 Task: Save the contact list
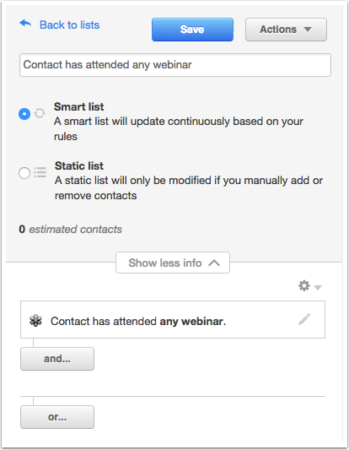[192, 30]
